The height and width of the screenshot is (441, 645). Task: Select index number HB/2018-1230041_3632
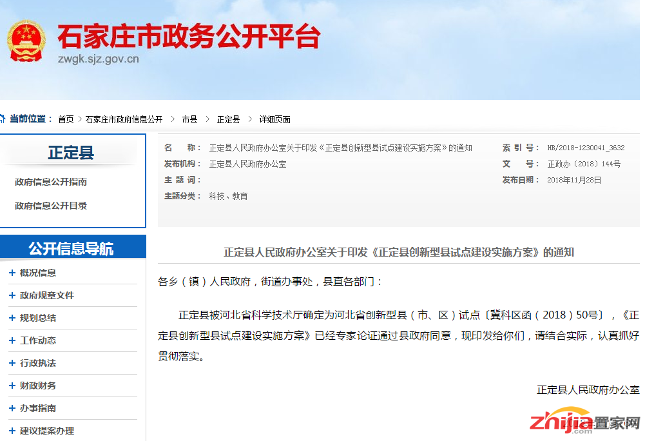(x=586, y=148)
